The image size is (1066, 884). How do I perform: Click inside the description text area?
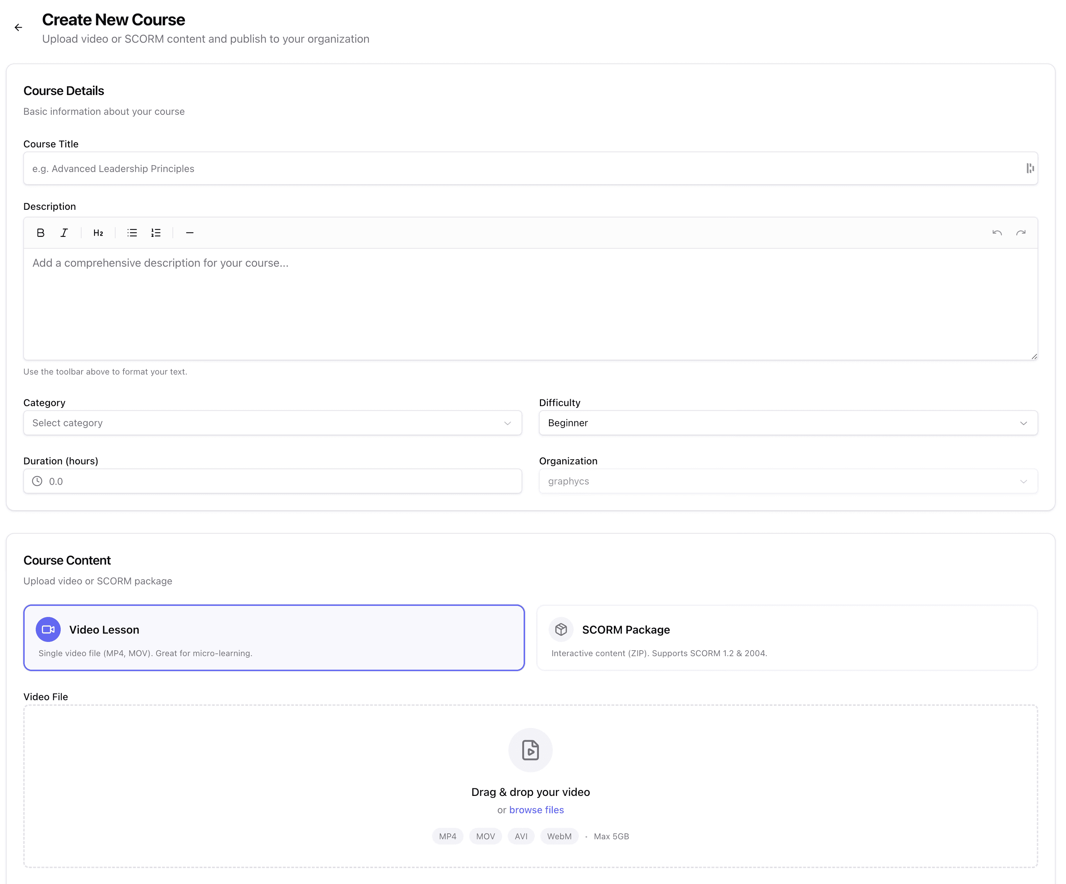531,304
